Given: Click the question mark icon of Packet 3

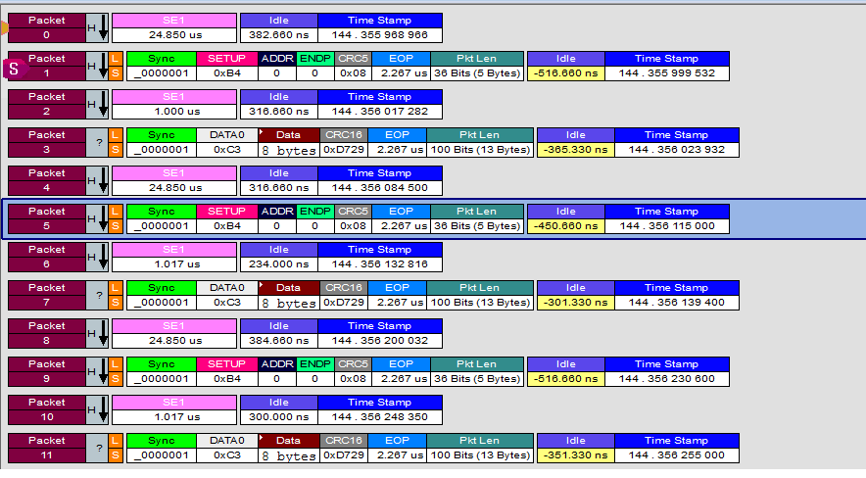Looking at the screenshot, I should pos(97,142).
